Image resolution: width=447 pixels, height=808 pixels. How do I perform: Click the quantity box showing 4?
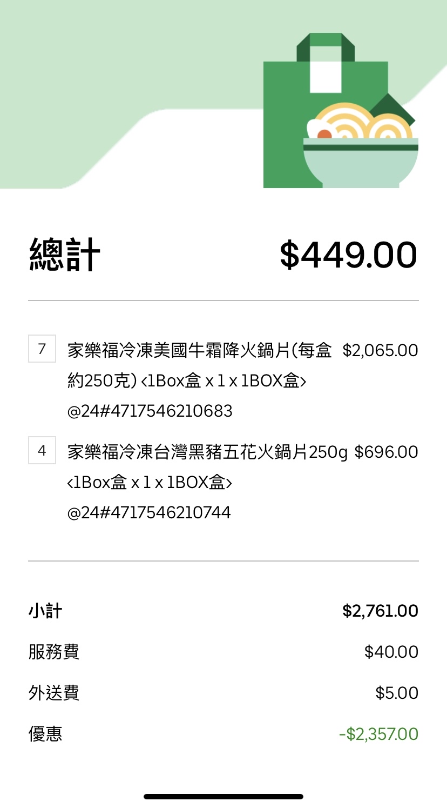click(x=42, y=450)
